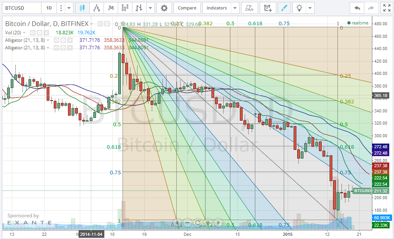Click the Vol (20) legend label

coord(13,33)
